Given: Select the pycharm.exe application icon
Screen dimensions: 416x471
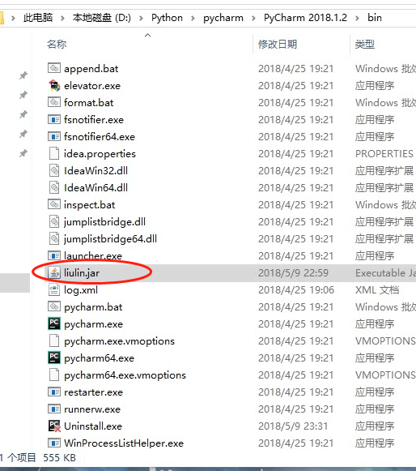Looking at the screenshot, I should click(x=54, y=323).
